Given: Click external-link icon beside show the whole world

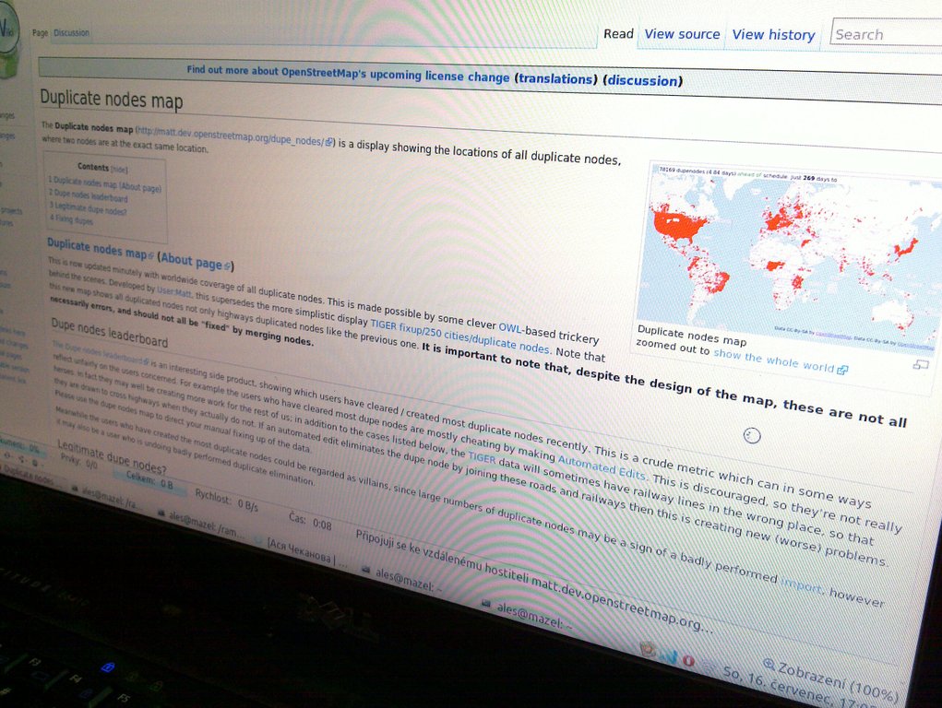Looking at the screenshot, I should (841, 369).
